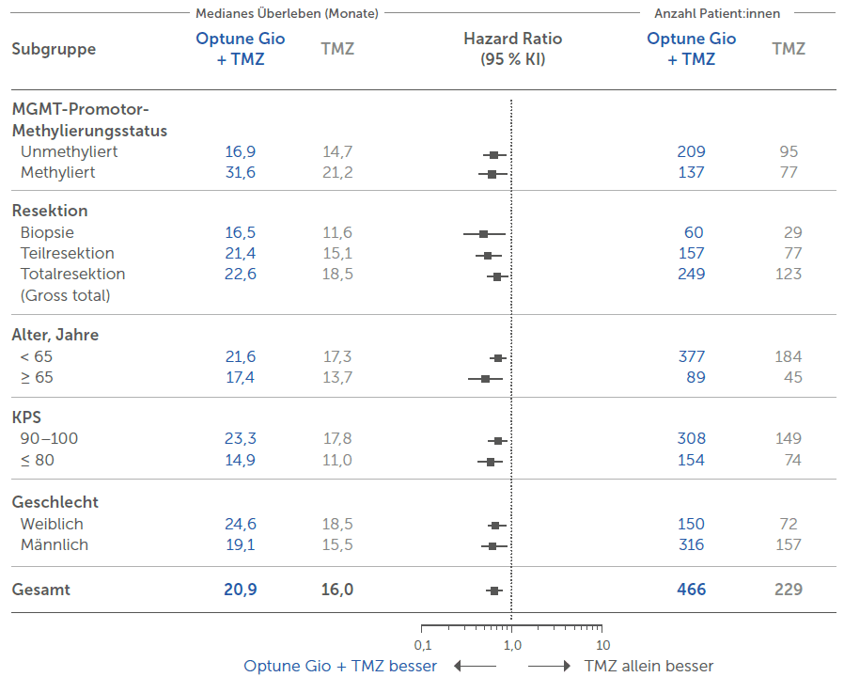This screenshot has width=844, height=677.
Task: Click the Totalresektion hazard ratio marker
Action: 497,276
